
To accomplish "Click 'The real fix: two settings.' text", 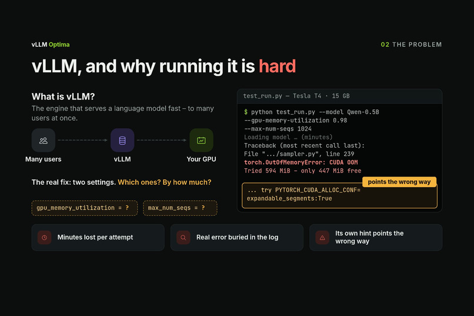I will click(x=74, y=182).
